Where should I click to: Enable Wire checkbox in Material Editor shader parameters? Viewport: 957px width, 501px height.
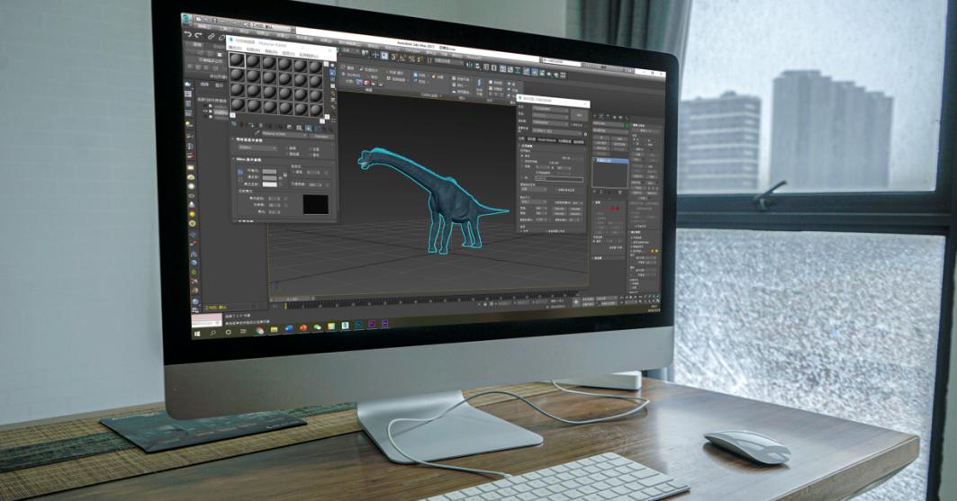pyautogui.click(x=287, y=148)
